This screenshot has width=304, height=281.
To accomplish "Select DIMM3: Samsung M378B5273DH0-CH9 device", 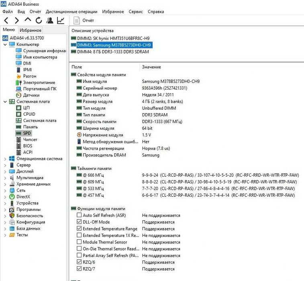I will [x=114, y=45].
